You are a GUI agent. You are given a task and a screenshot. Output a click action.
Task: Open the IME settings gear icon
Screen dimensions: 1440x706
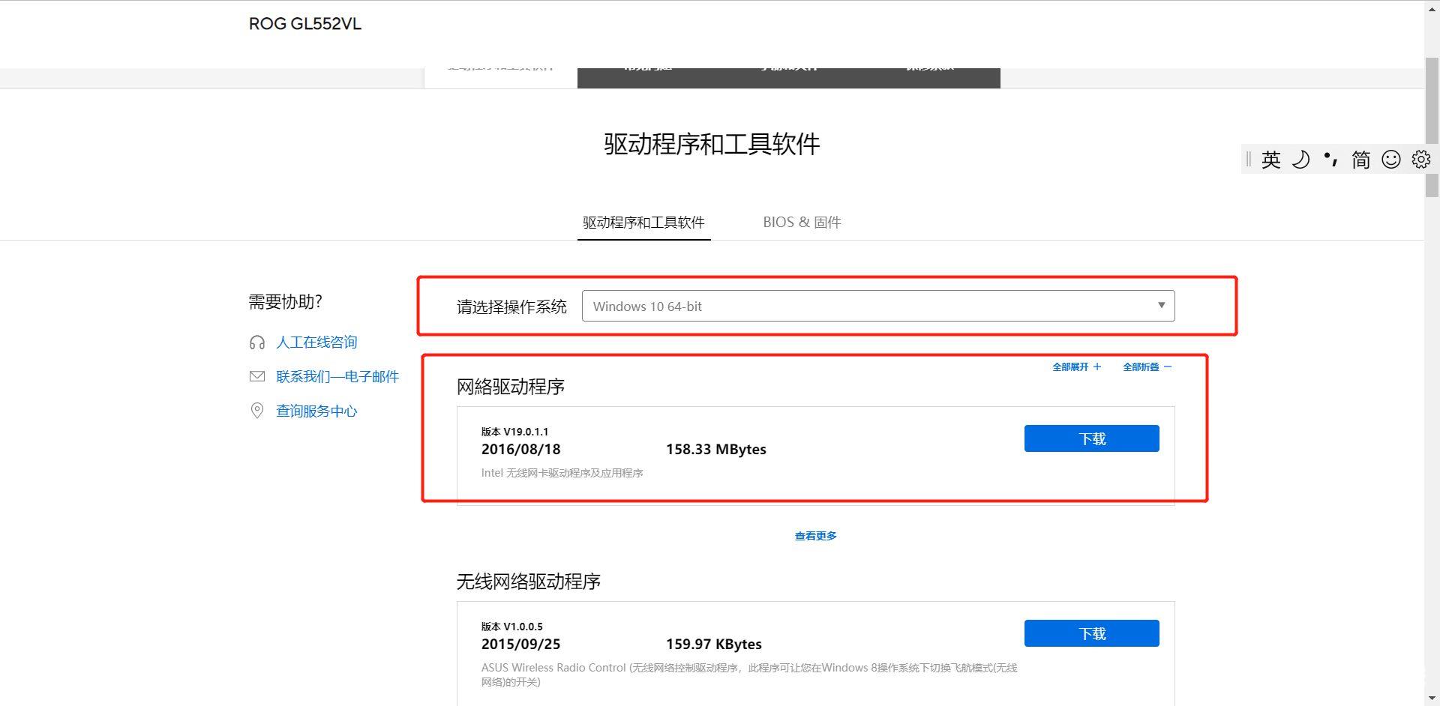[1420, 159]
